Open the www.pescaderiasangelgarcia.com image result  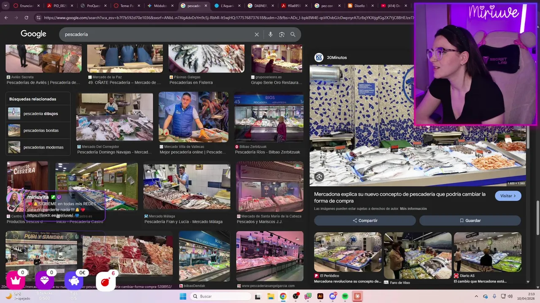pos(270,256)
